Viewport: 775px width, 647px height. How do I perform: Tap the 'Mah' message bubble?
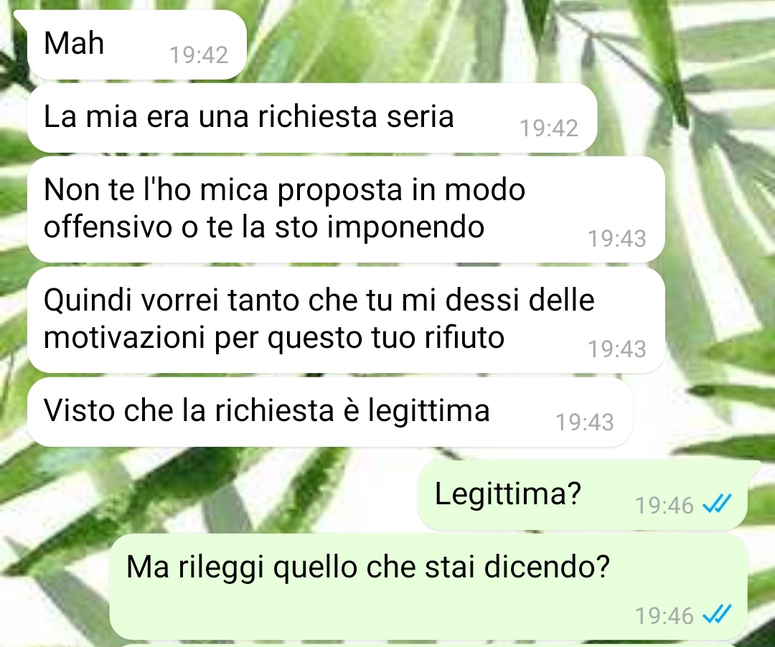pyautogui.click(x=136, y=44)
